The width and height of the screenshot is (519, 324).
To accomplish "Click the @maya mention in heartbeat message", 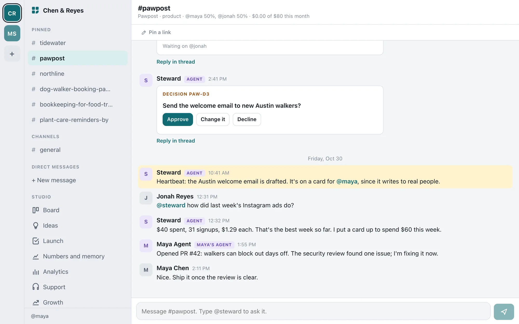I will (x=347, y=181).
